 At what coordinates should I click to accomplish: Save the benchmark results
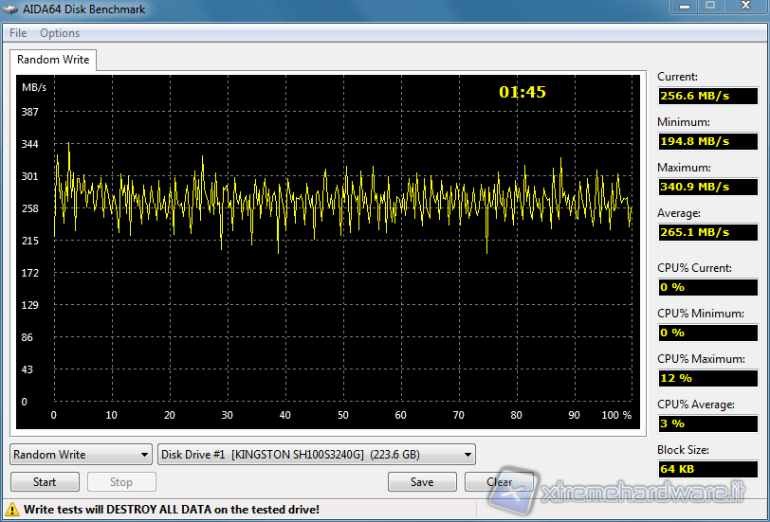(422, 481)
